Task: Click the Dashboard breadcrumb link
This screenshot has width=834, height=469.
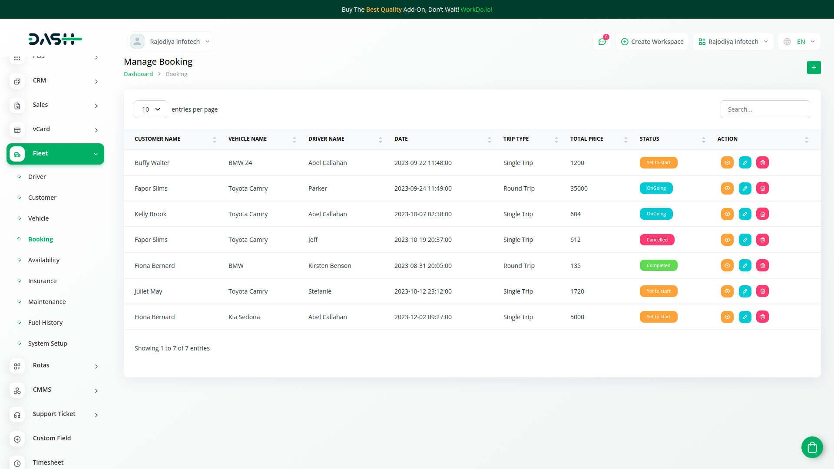Action: 138,74
